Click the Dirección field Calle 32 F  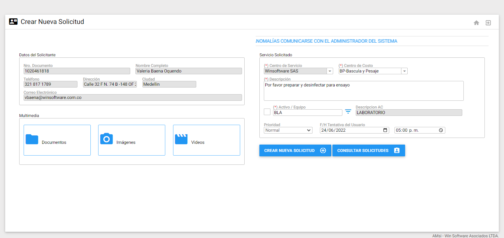110,84
